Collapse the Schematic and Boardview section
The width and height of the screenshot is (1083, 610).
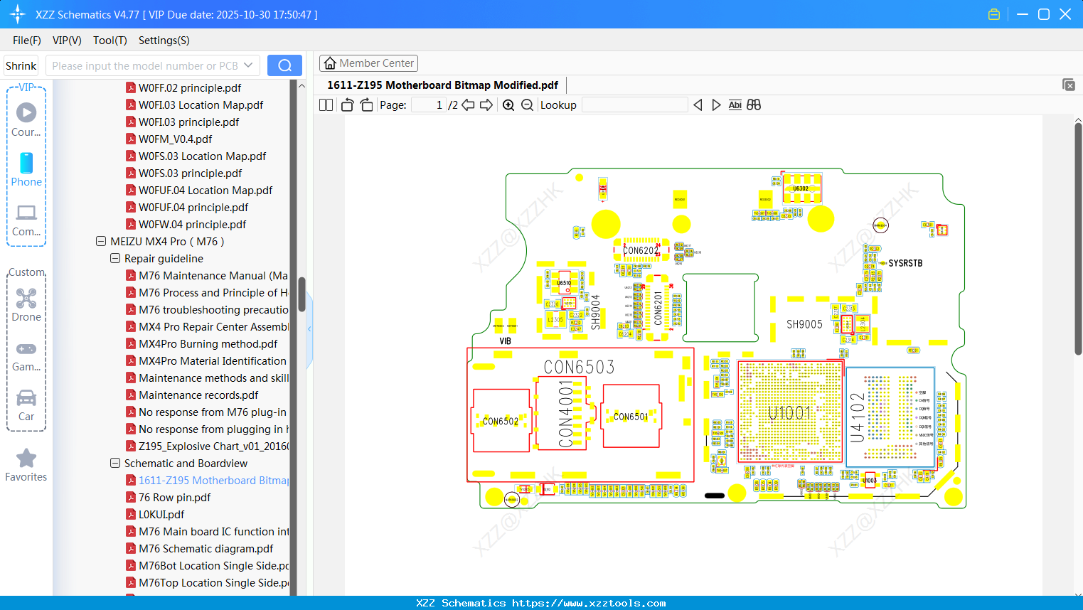click(114, 463)
